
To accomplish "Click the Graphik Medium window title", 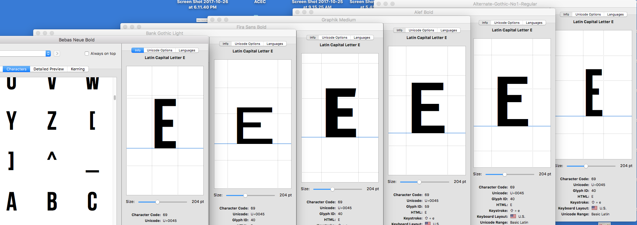I will point(339,20).
